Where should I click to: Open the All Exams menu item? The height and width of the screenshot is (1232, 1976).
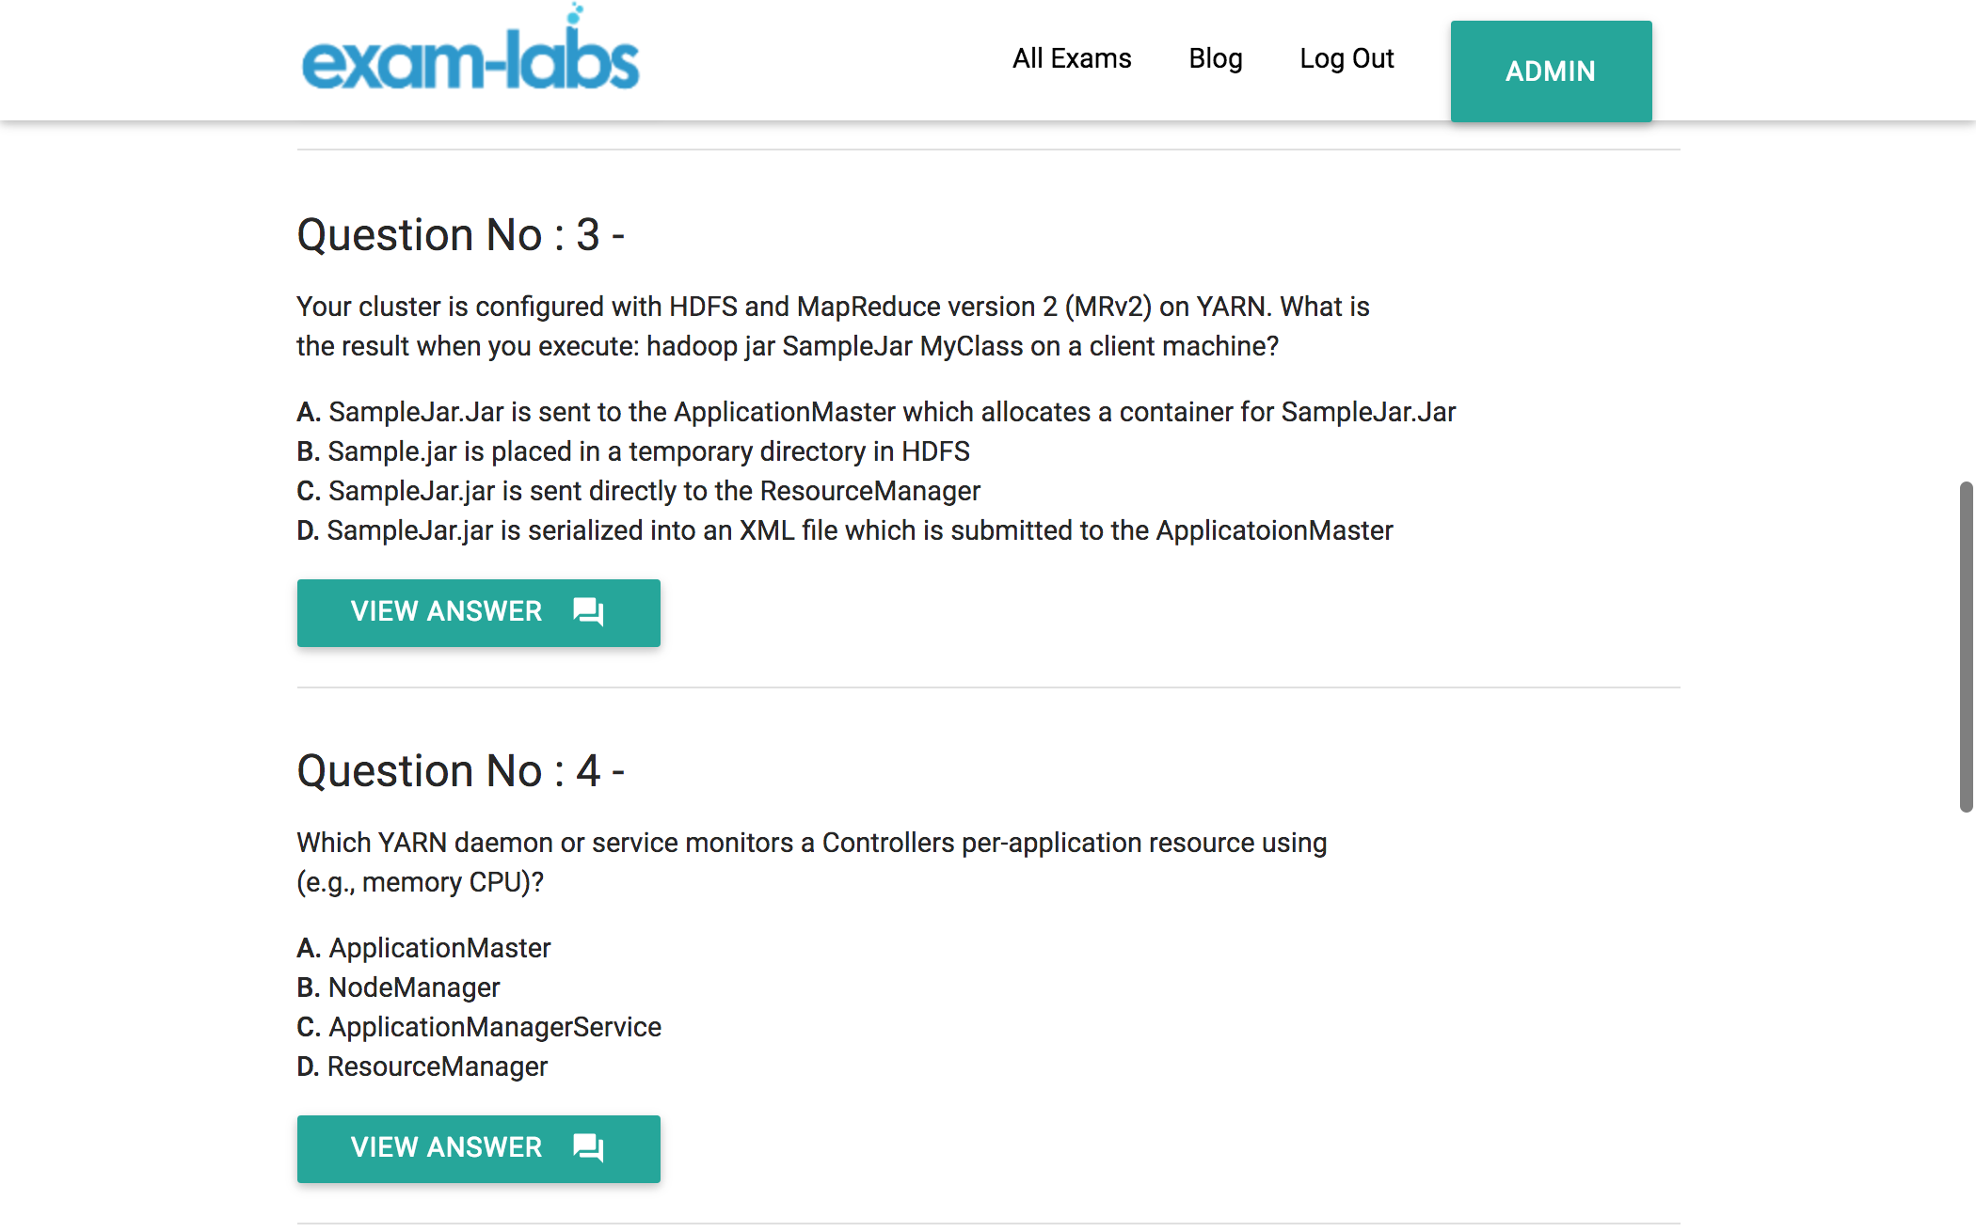point(1072,58)
